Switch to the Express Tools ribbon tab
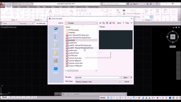This screenshot has width=181, height=102. pyautogui.click(x=81, y=7)
